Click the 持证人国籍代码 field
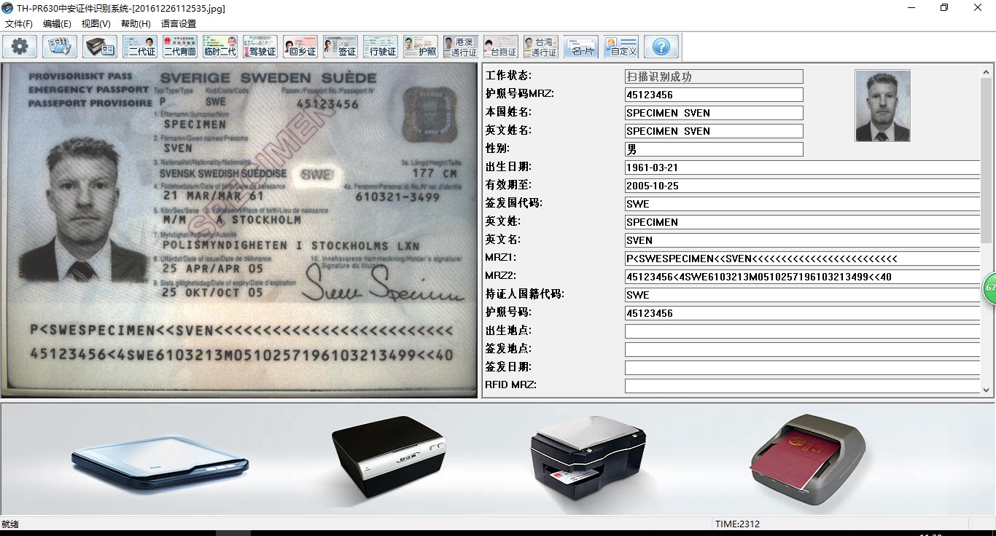The image size is (996, 536). pos(802,295)
